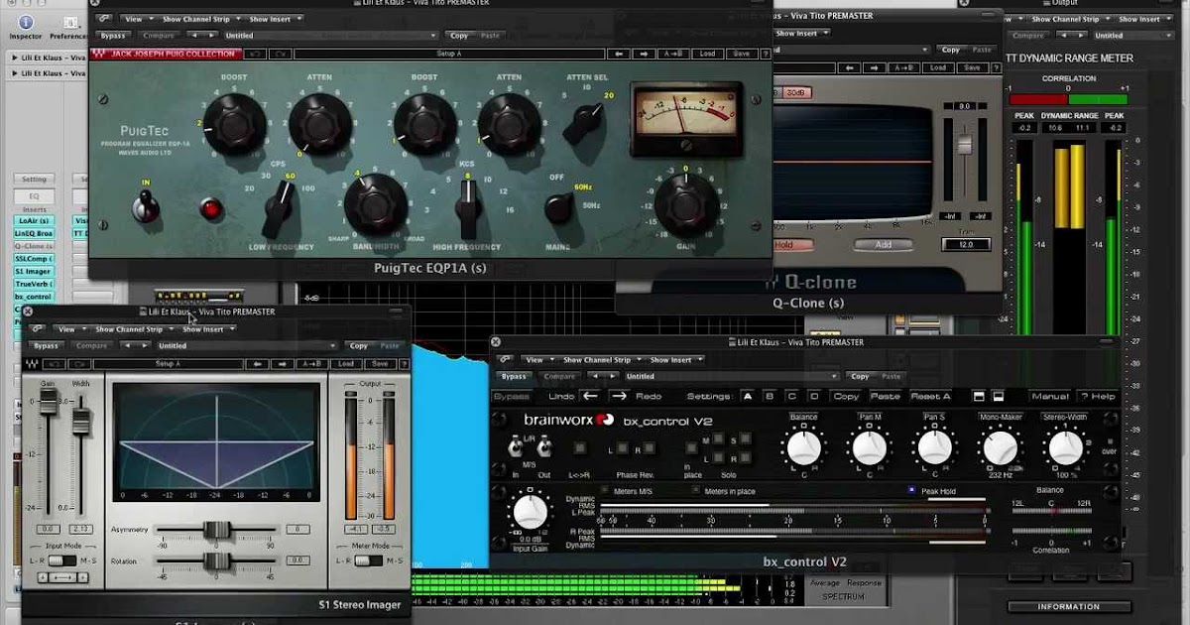Click the PuigTec undo arrow icon
The height and width of the screenshot is (625, 1190).
256,55
